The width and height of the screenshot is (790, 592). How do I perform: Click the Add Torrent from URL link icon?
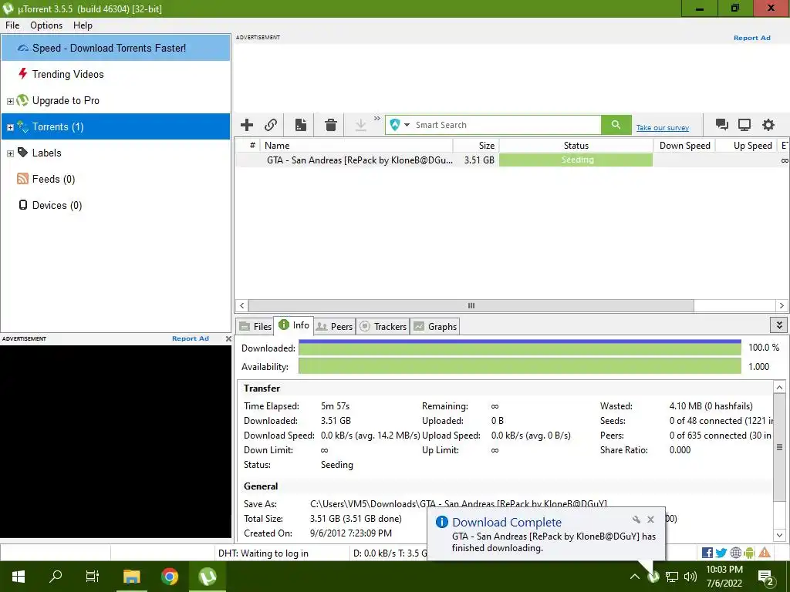[x=271, y=125]
